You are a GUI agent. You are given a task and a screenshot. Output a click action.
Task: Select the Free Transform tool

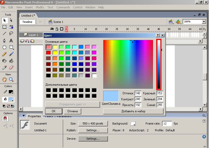tap(4, 27)
